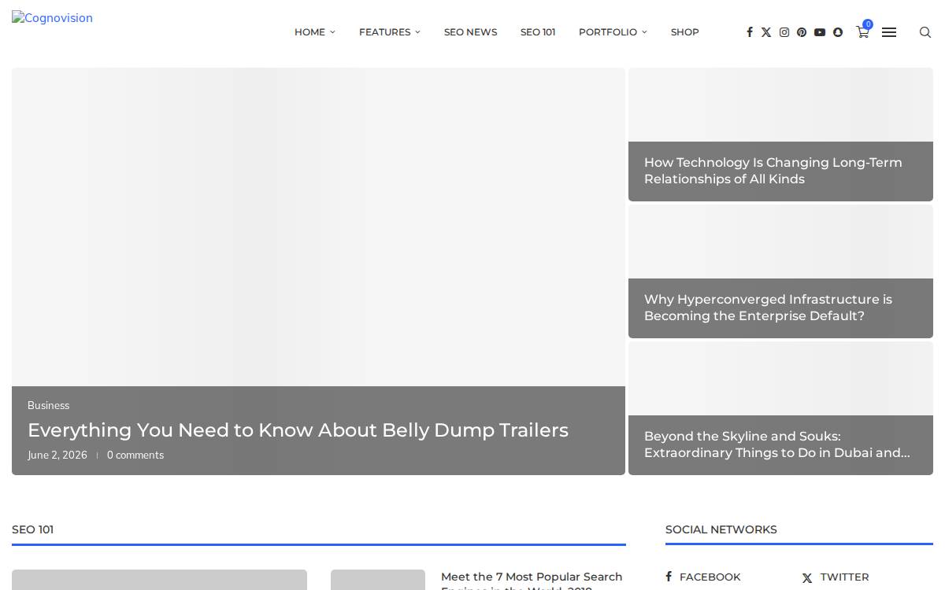Open 'Beyond the Skyline and Souks' article
Image resolution: width=945 pixels, height=590 pixels.
(776, 444)
